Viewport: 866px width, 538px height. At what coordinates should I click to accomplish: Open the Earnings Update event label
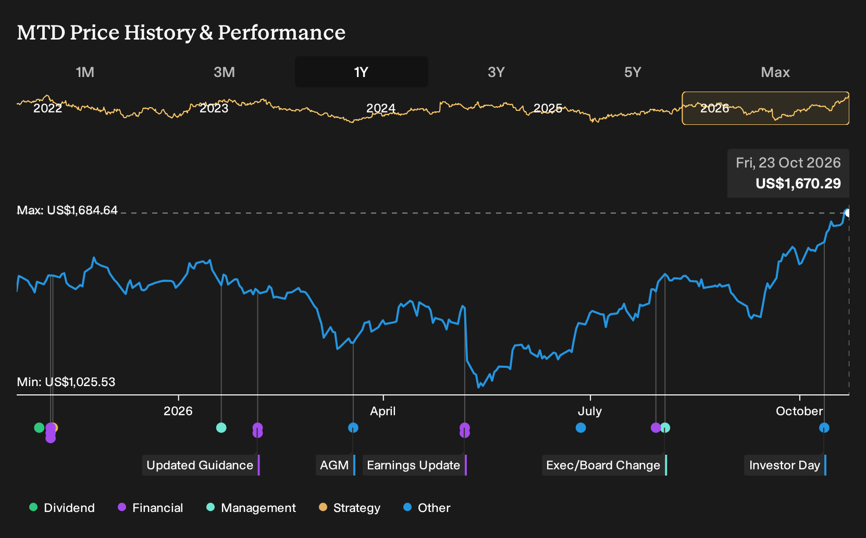(415, 465)
